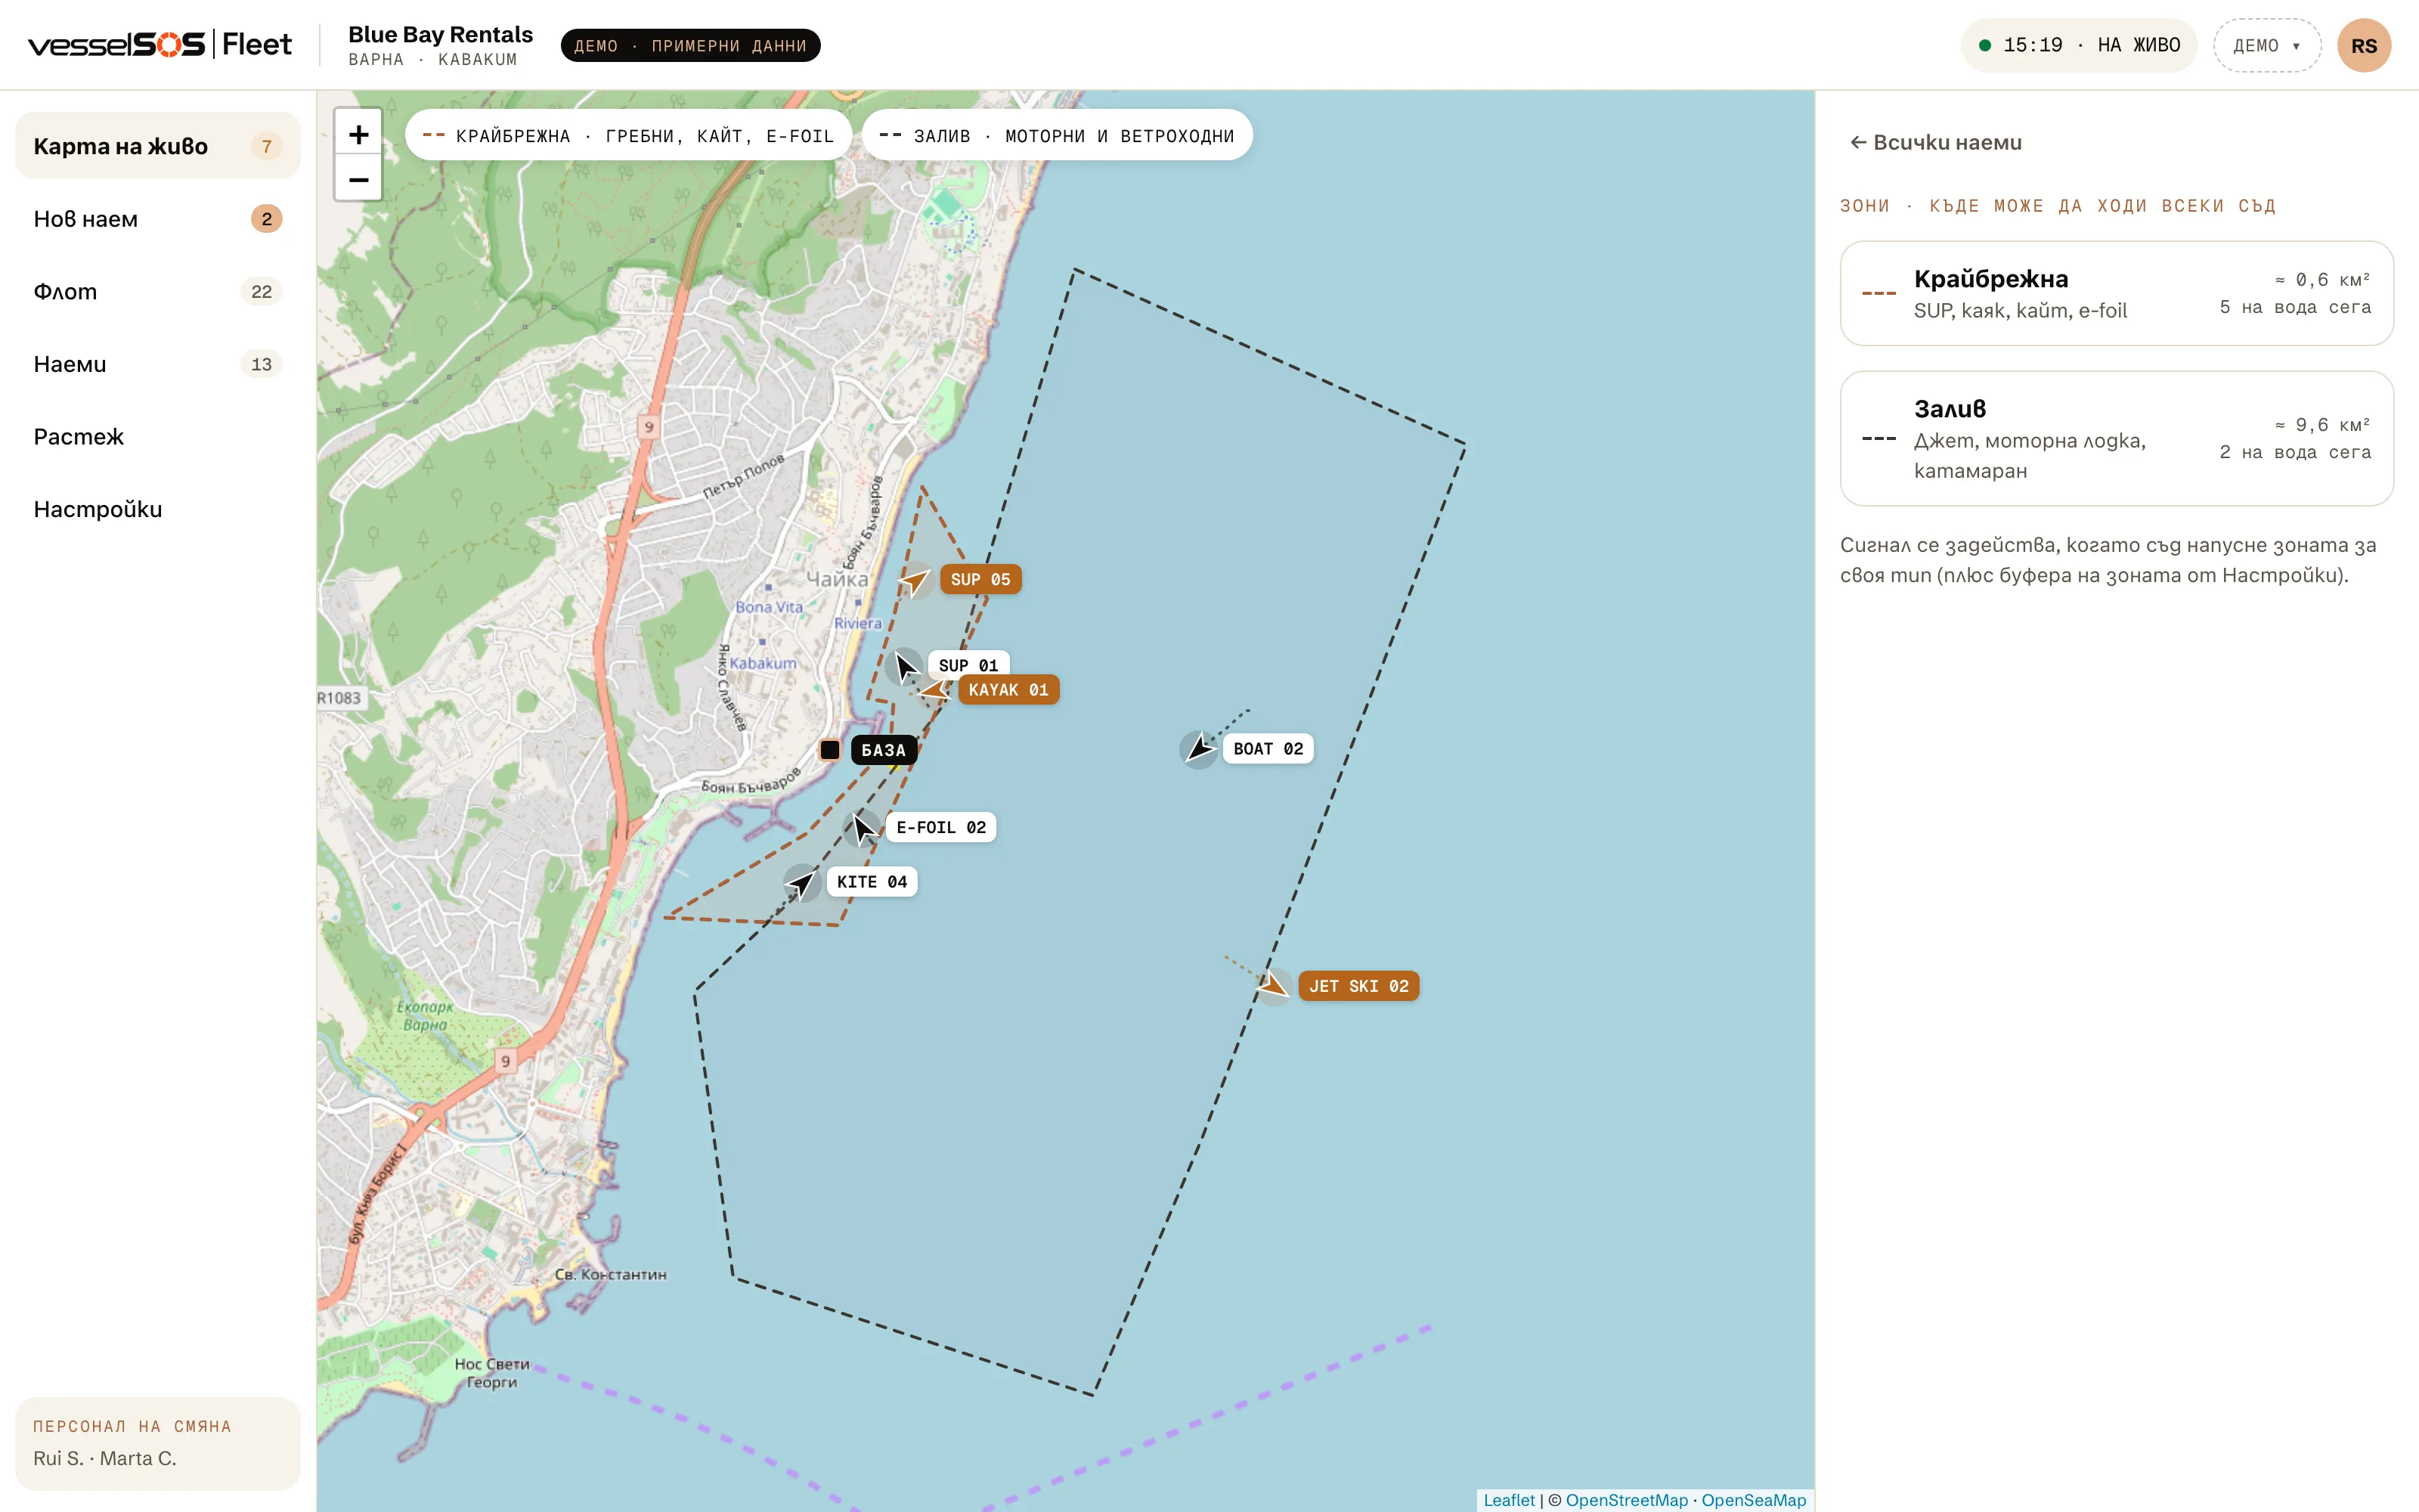
Task: Click the JET SKI 02 vessel arrow marker
Action: click(1274, 986)
